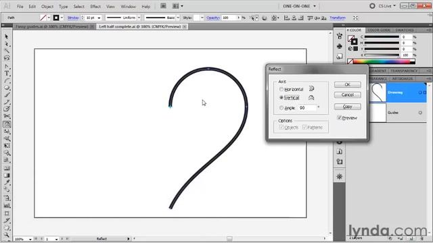
Task: Open the Stroke panel link
Action: (x=73, y=18)
